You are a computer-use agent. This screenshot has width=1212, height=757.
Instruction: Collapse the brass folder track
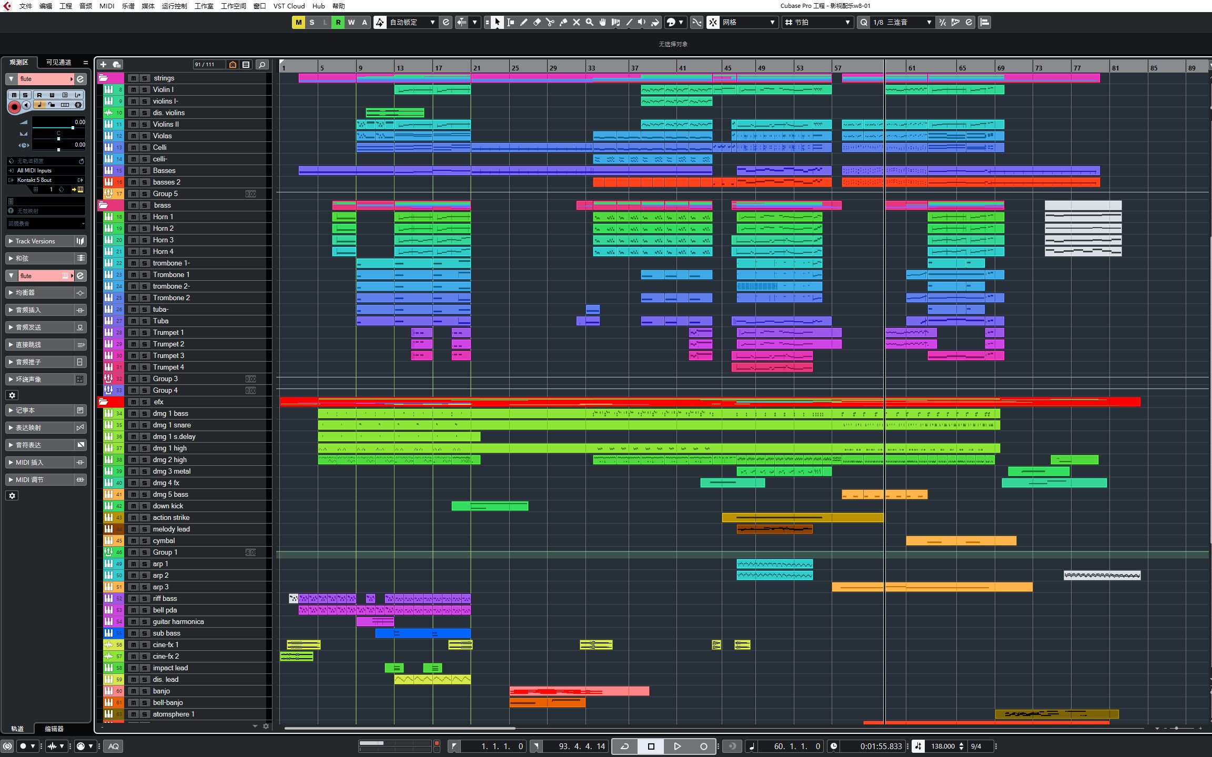point(104,206)
